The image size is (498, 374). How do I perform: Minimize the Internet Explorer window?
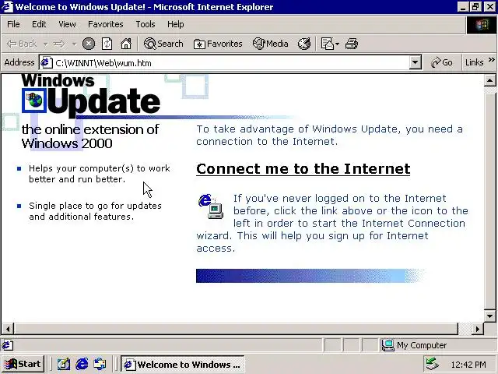pos(463,7)
